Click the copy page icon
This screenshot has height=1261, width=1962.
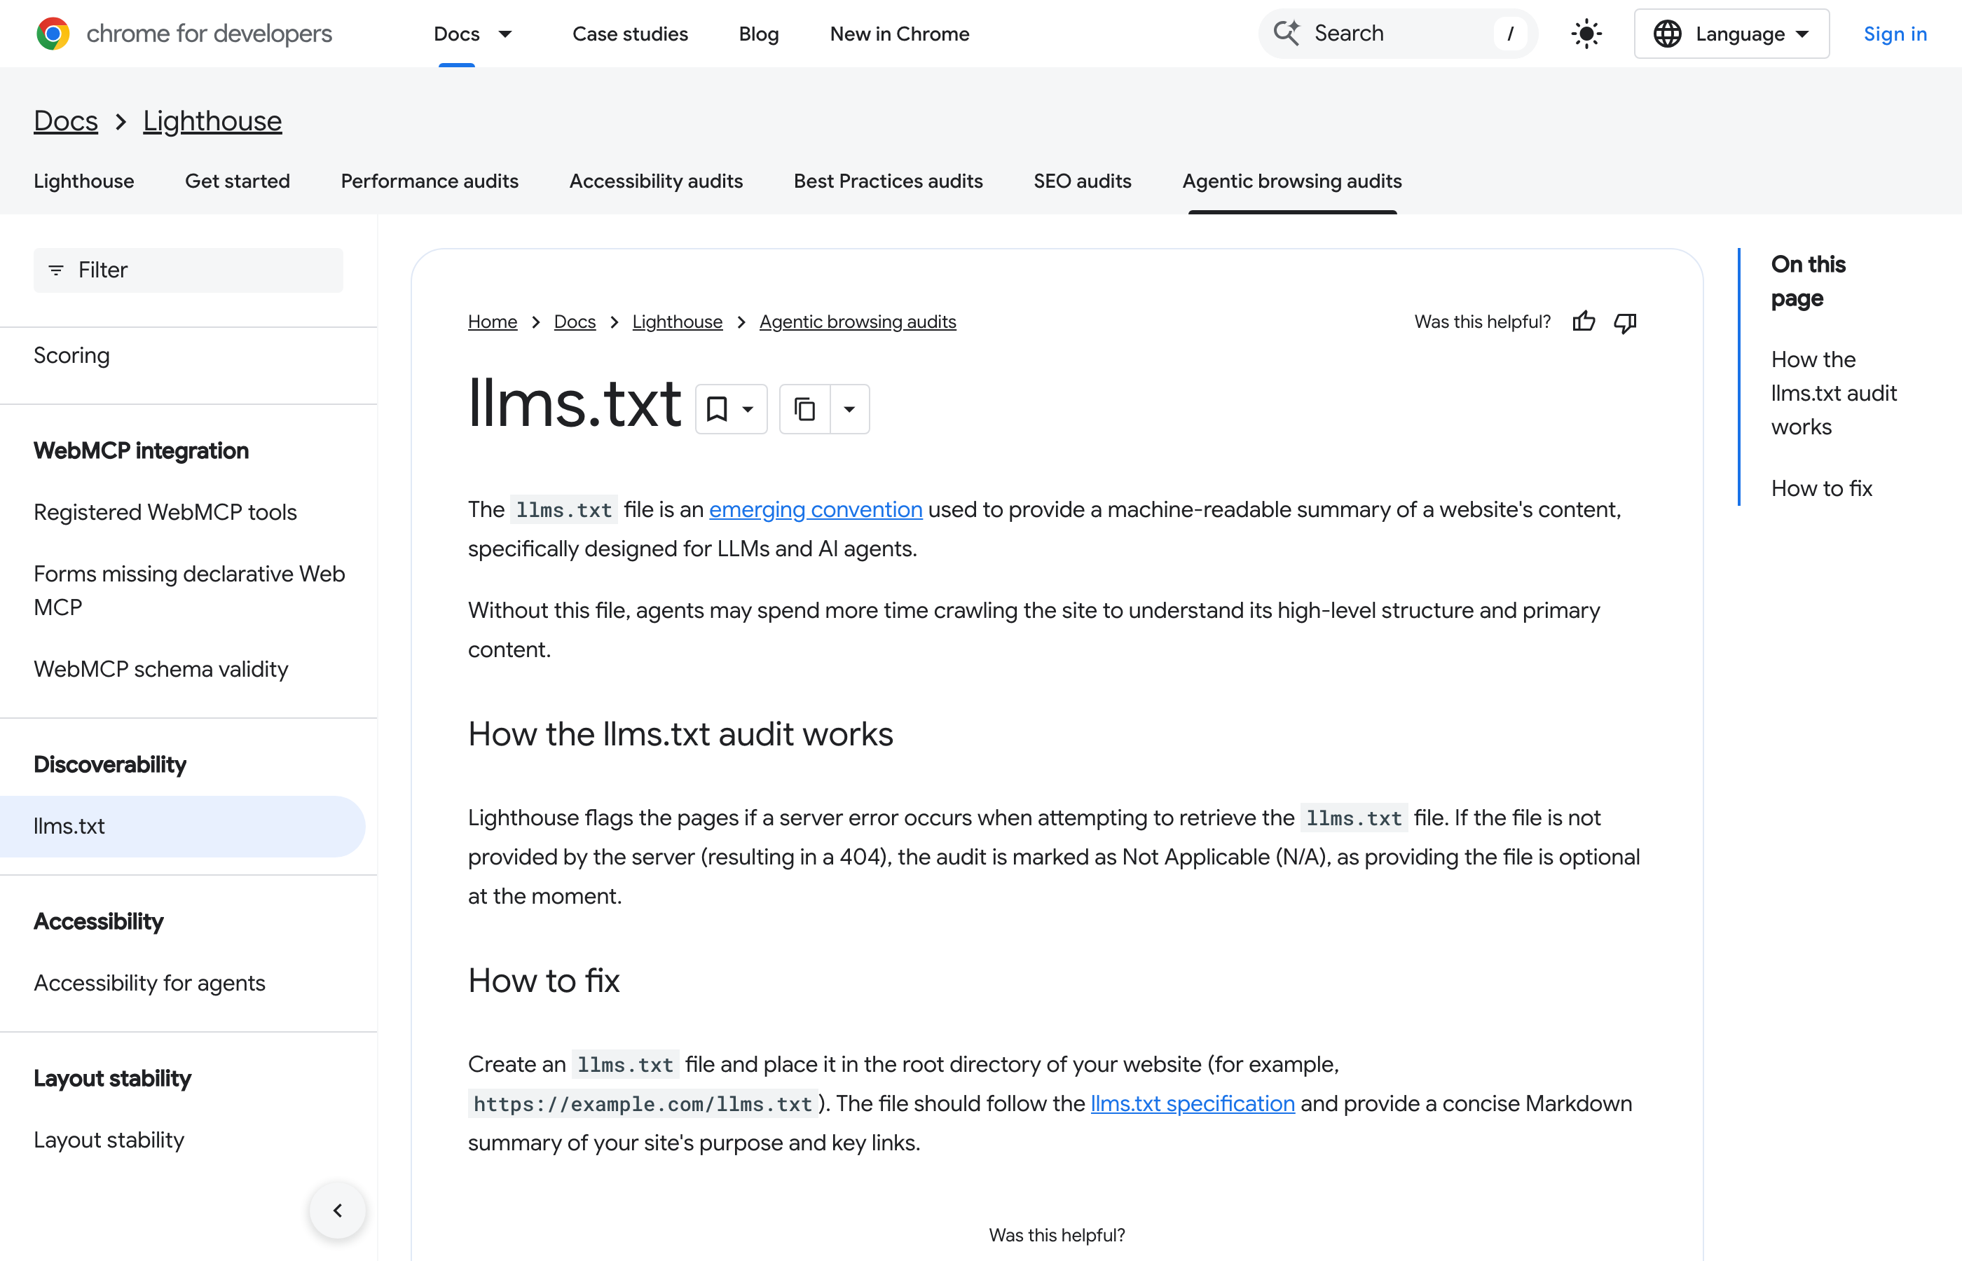[805, 408]
